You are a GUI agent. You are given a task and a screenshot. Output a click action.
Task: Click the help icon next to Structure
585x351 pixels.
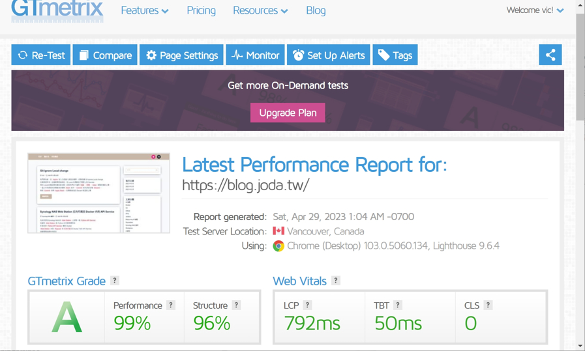coord(236,305)
